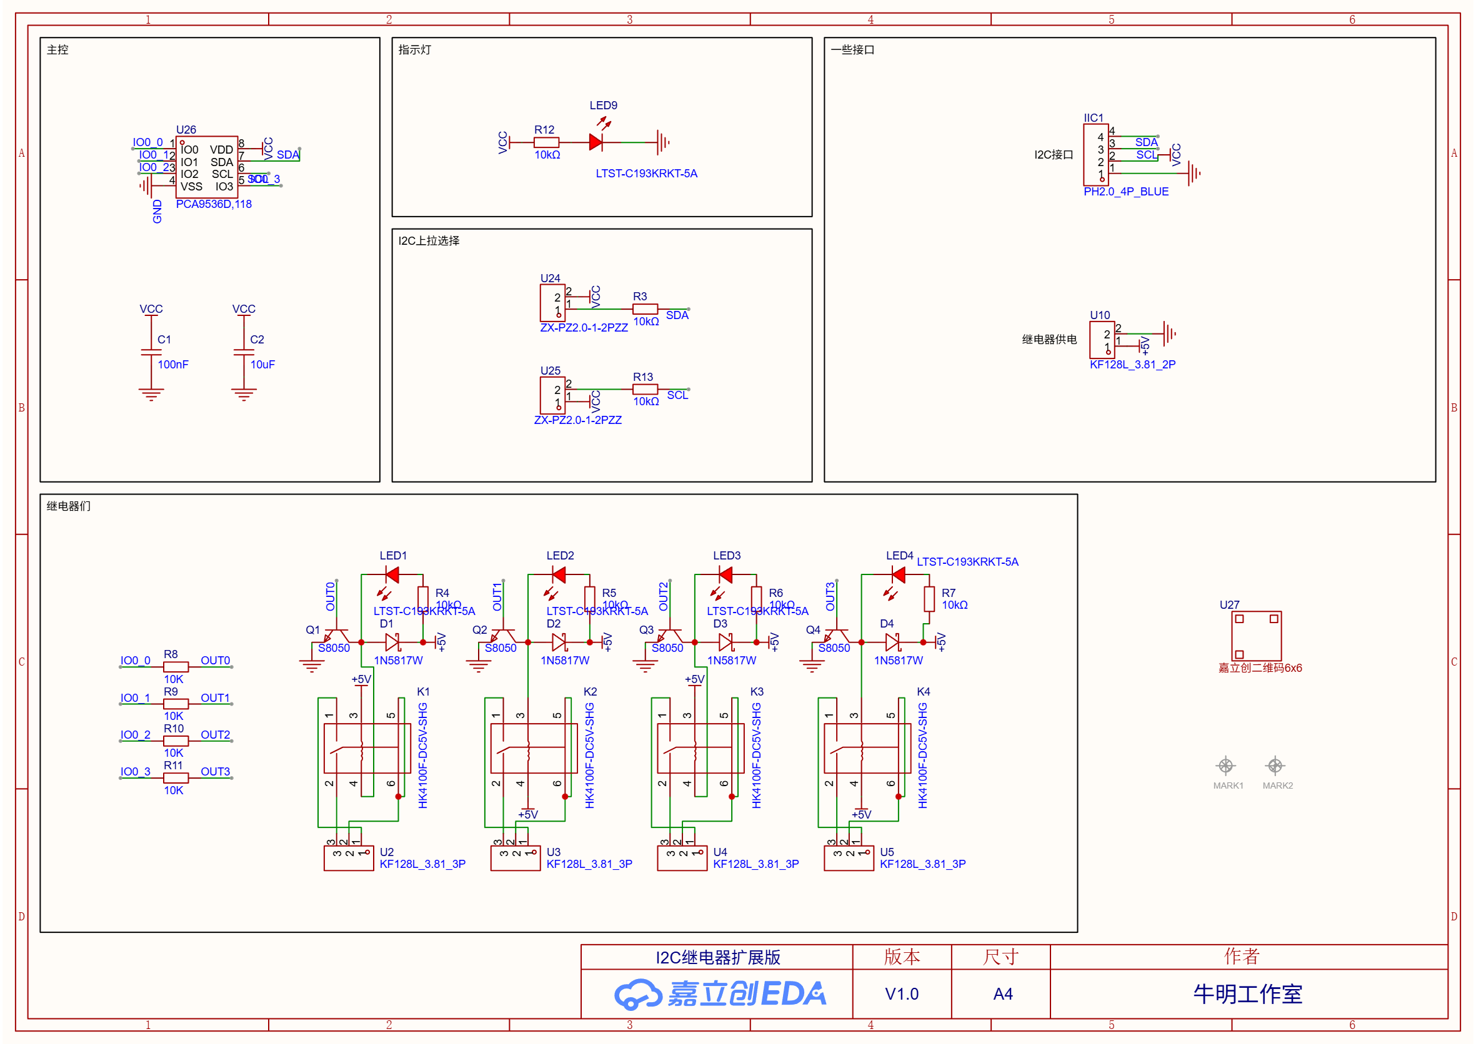Click the 'KF128L_3.81_2P' part label

(1132, 365)
